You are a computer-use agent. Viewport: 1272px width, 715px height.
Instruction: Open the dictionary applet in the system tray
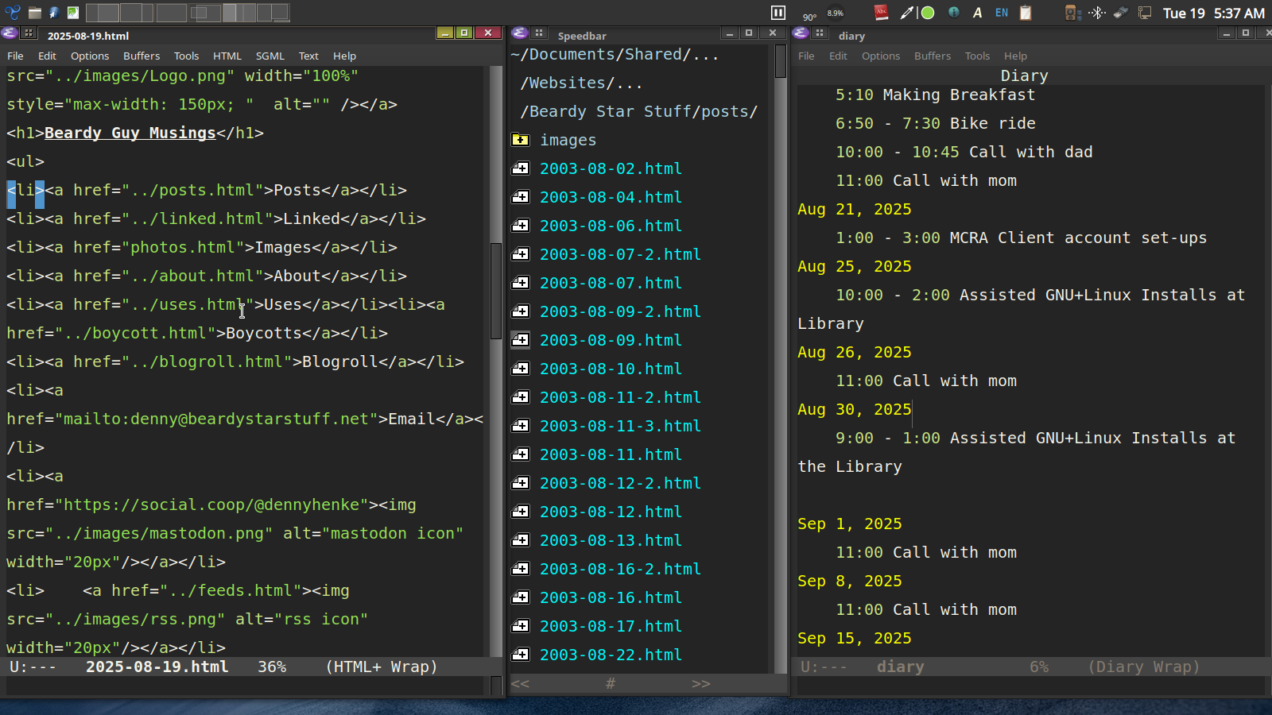[x=881, y=13]
